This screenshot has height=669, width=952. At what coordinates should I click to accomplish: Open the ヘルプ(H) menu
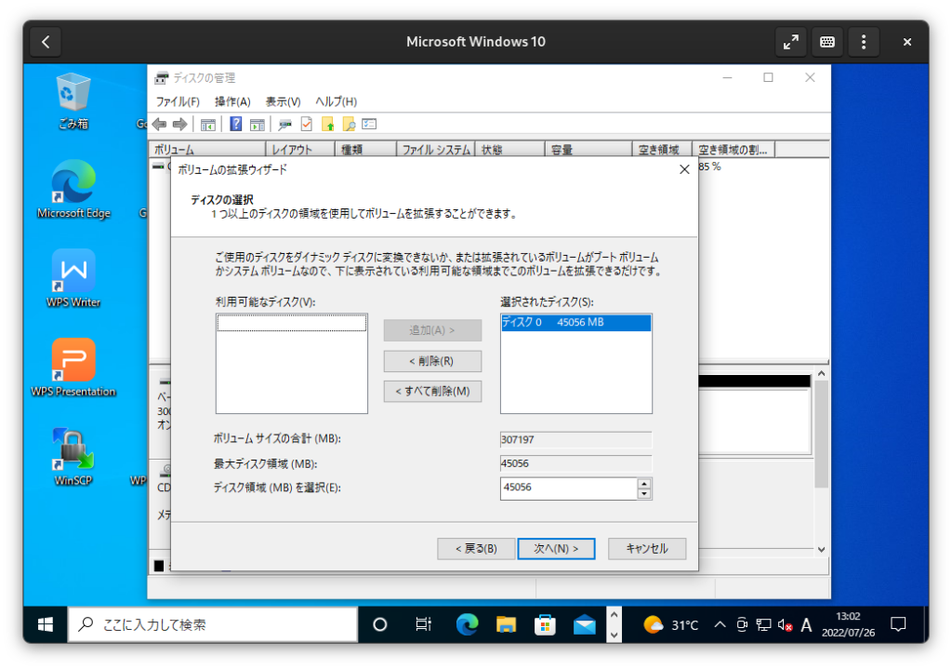pyautogui.click(x=337, y=101)
